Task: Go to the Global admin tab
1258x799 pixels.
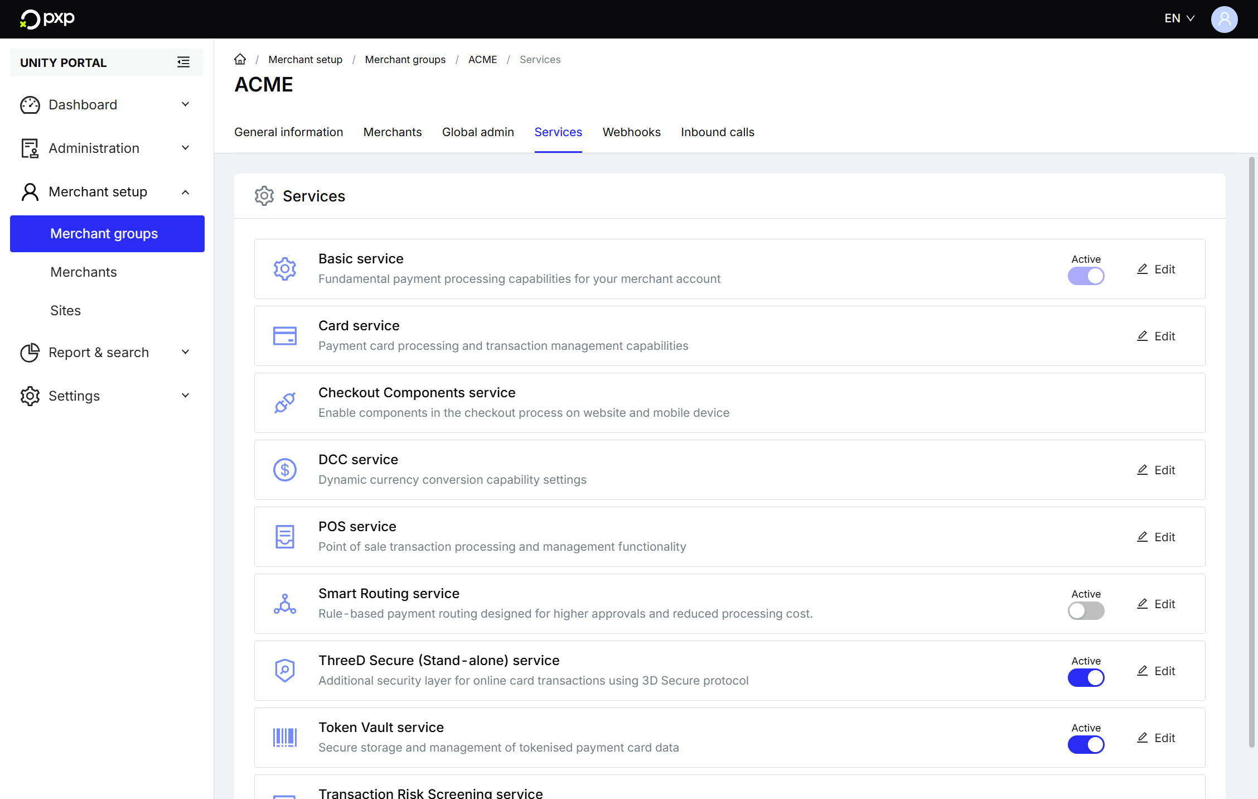Action: [x=478, y=132]
